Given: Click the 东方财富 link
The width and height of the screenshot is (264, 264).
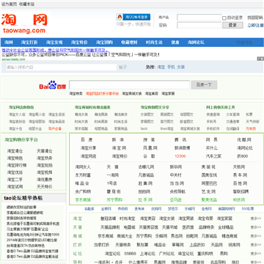Looking at the screenshot, I should 83,175.
